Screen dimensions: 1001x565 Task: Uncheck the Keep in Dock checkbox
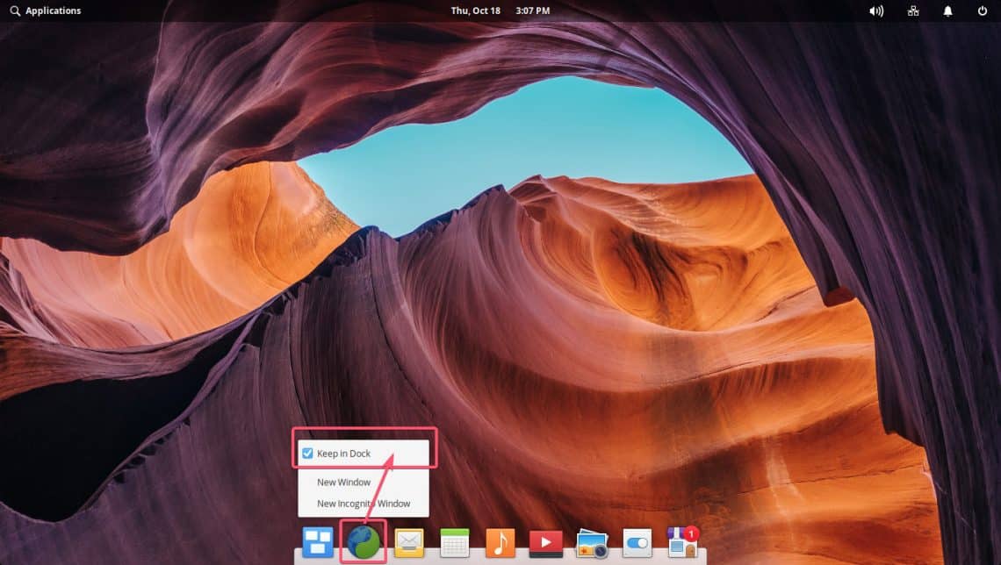click(x=307, y=454)
